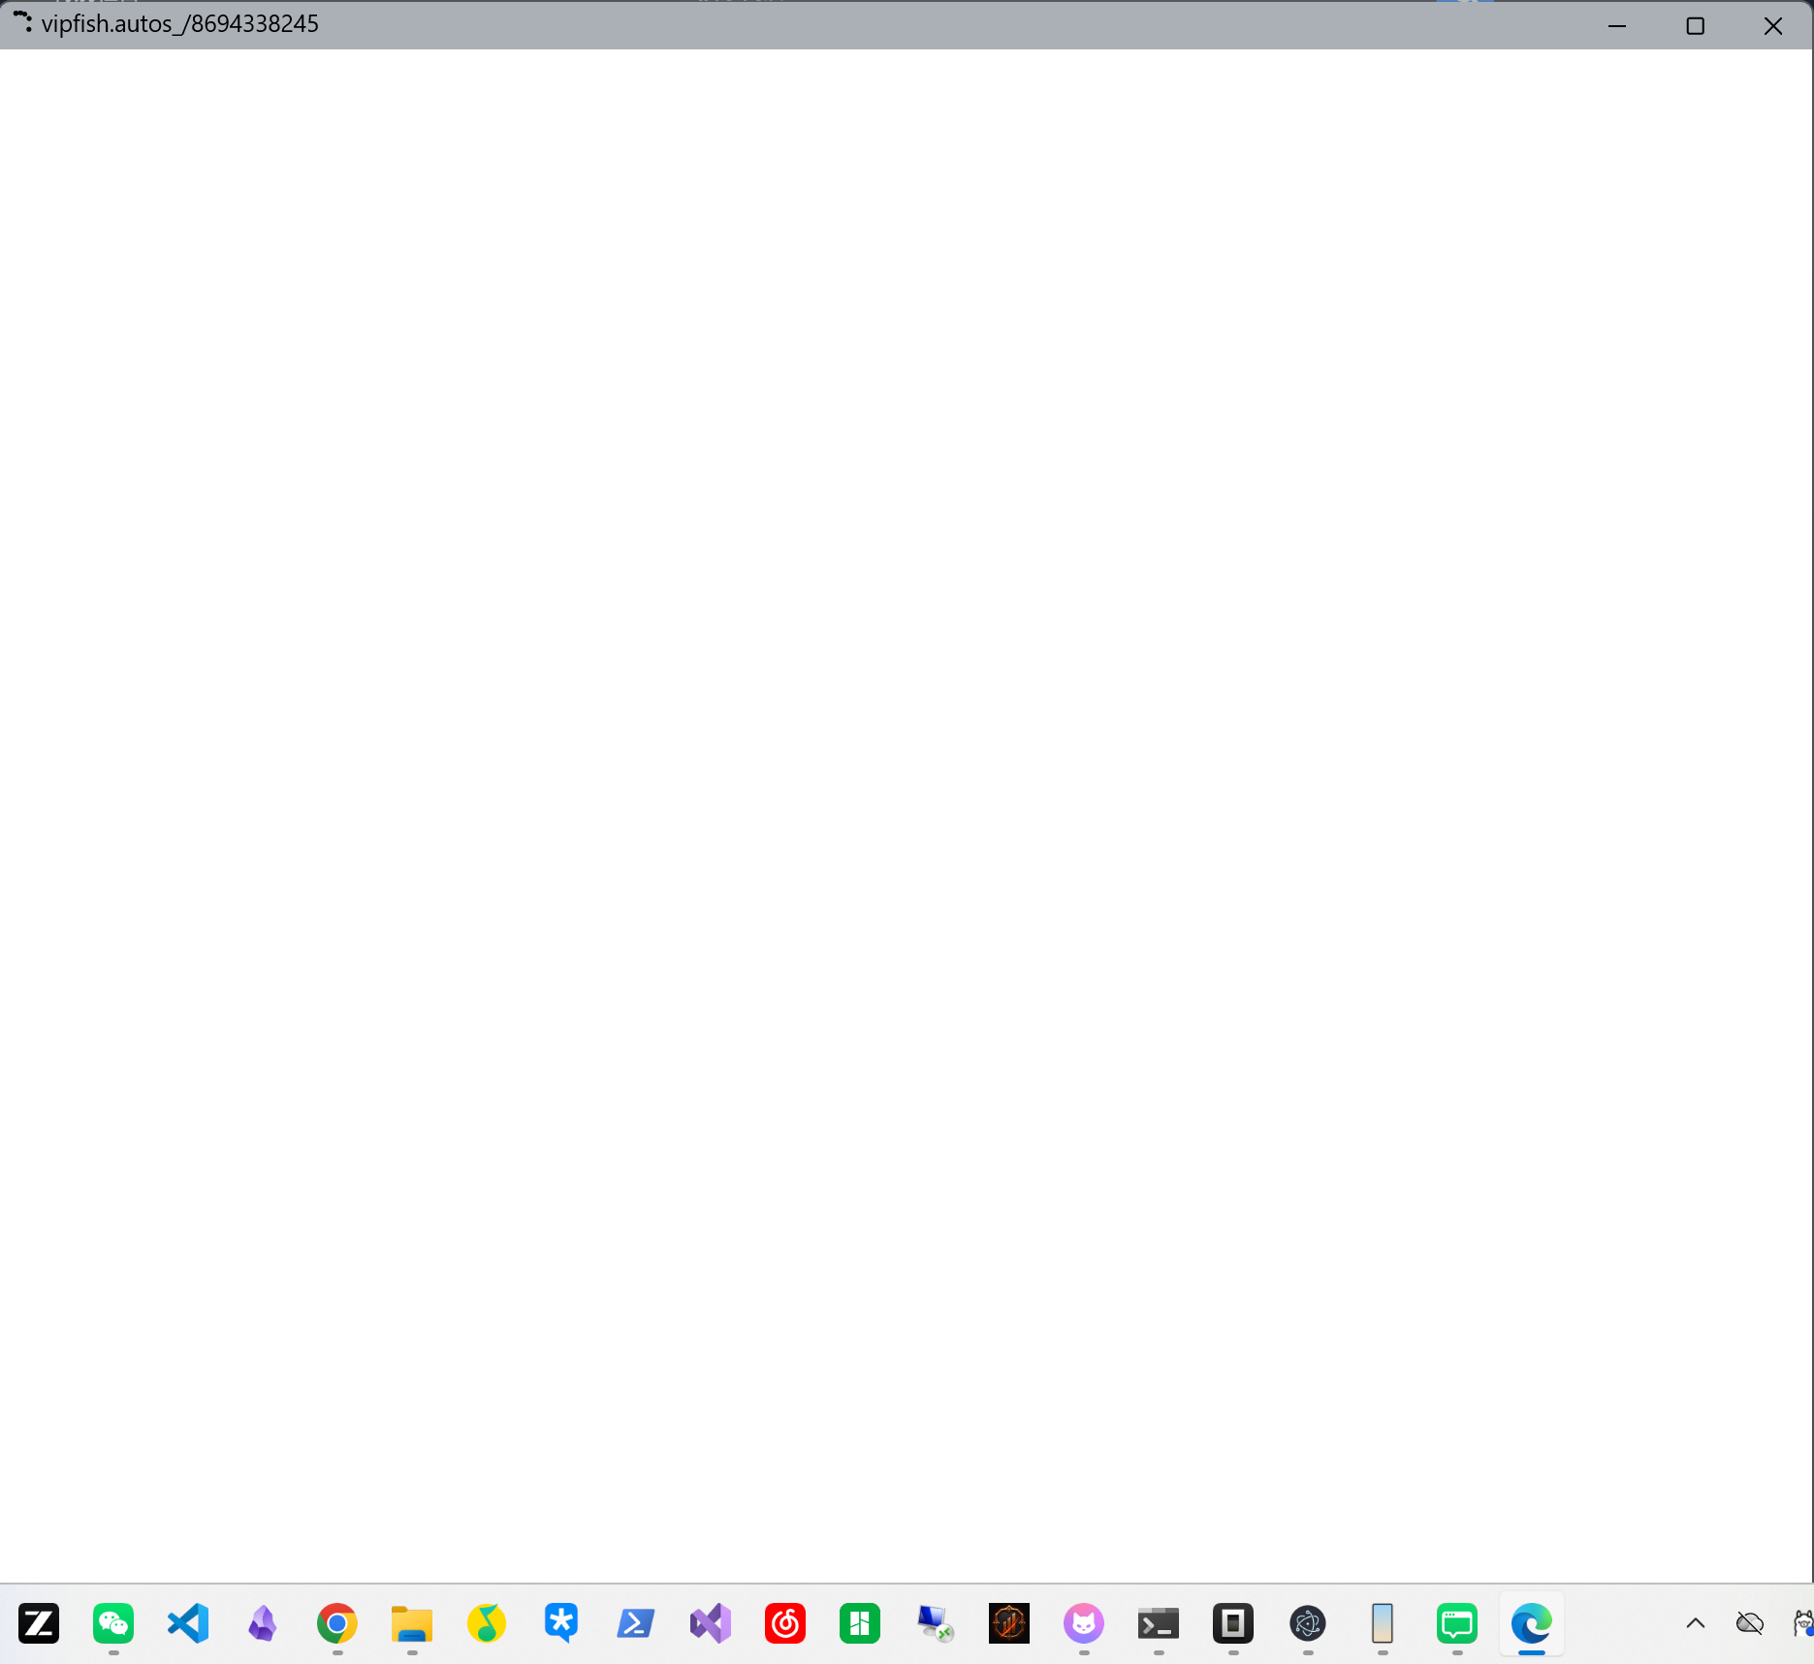The width and height of the screenshot is (1814, 1664).
Task: Close the vipfish.autos window
Action: (x=1773, y=25)
